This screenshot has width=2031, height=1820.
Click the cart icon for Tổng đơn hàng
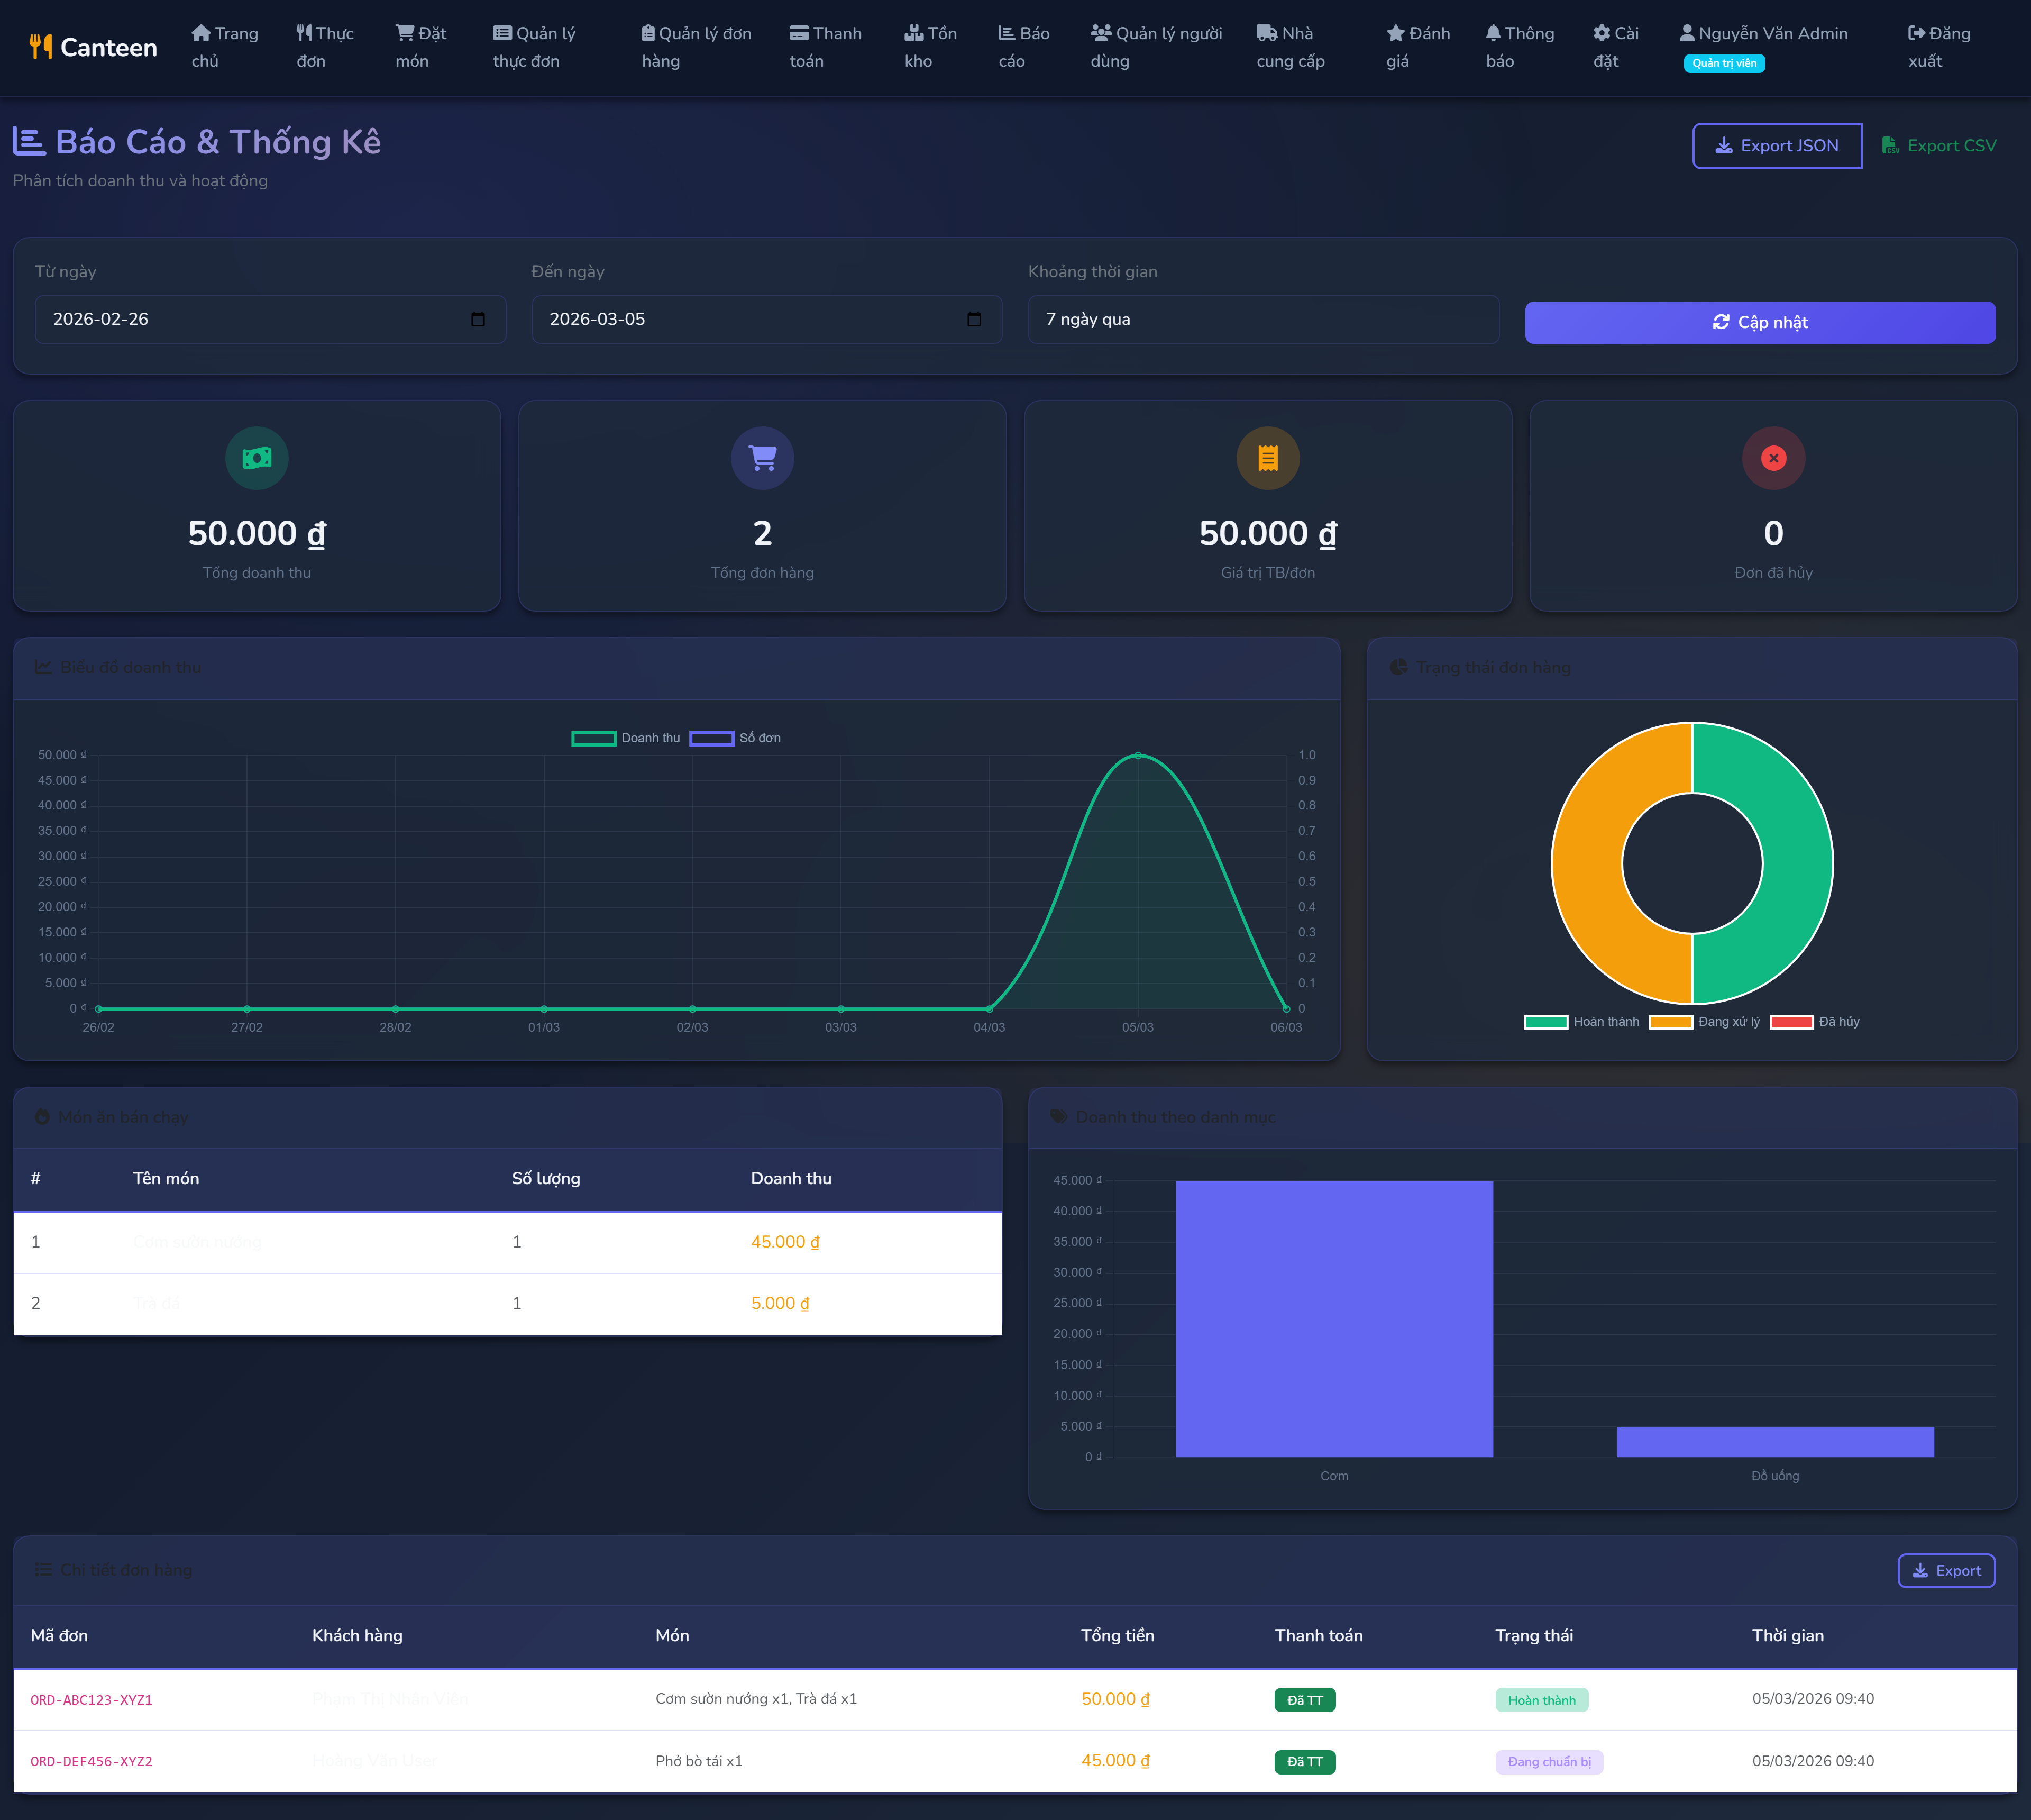pos(763,458)
